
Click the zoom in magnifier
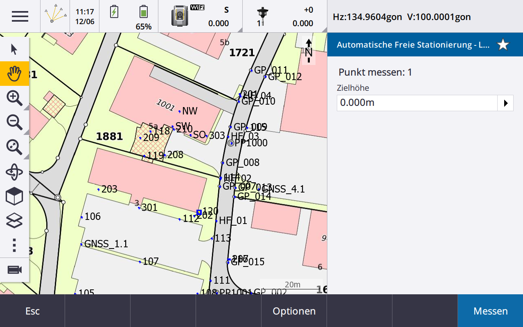click(x=14, y=98)
